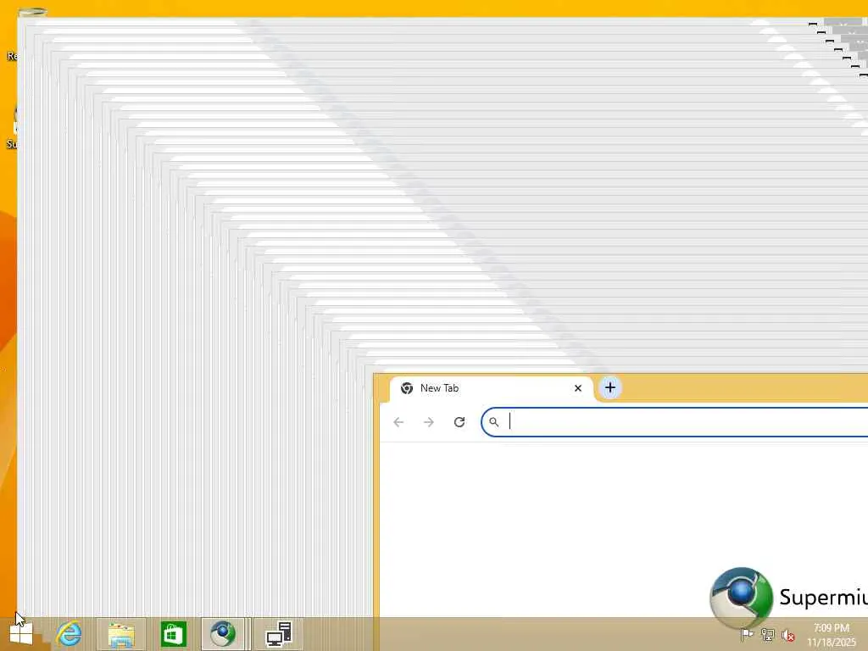Image resolution: width=868 pixels, height=651 pixels.
Task: Open the computer network taskbar app
Action: point(279,634)
